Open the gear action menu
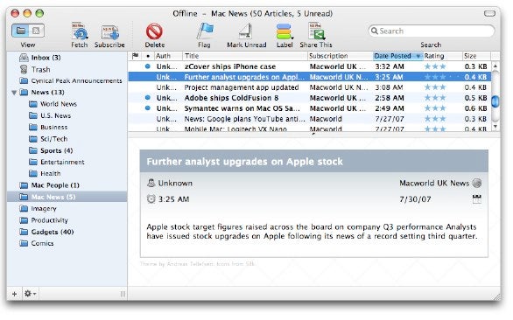Viewport: 513px width, 320px height. click(x=30, y=294)
